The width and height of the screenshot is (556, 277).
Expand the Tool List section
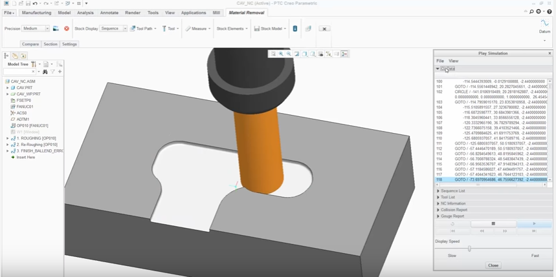[448, 197]
